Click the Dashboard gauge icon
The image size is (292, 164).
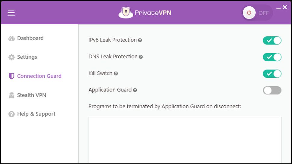11,39
